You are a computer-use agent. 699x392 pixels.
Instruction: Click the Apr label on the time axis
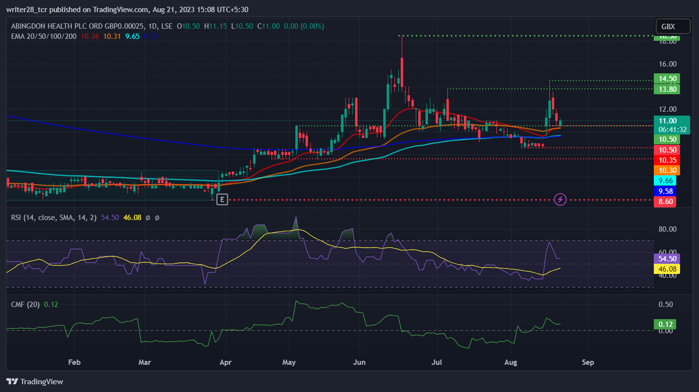[x=224, y=362]
